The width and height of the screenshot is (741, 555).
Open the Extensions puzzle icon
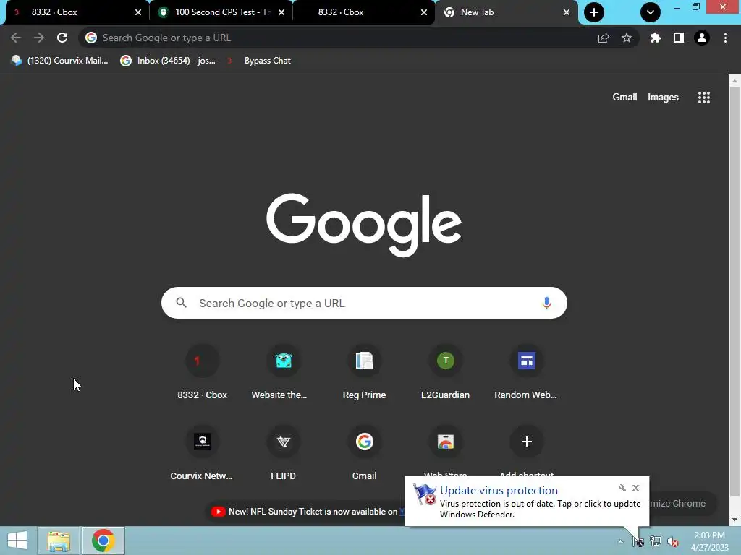[x=656, y=38]
